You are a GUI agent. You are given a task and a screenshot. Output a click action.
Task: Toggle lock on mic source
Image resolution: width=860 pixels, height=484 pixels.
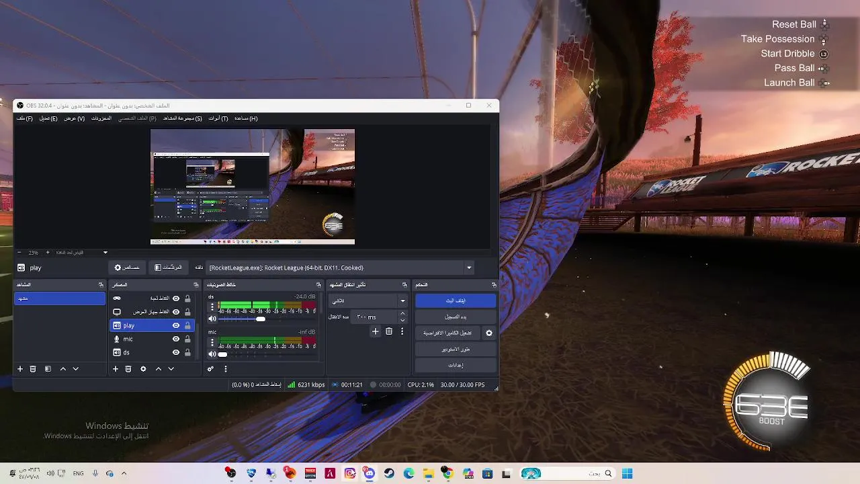click(187, 339)
